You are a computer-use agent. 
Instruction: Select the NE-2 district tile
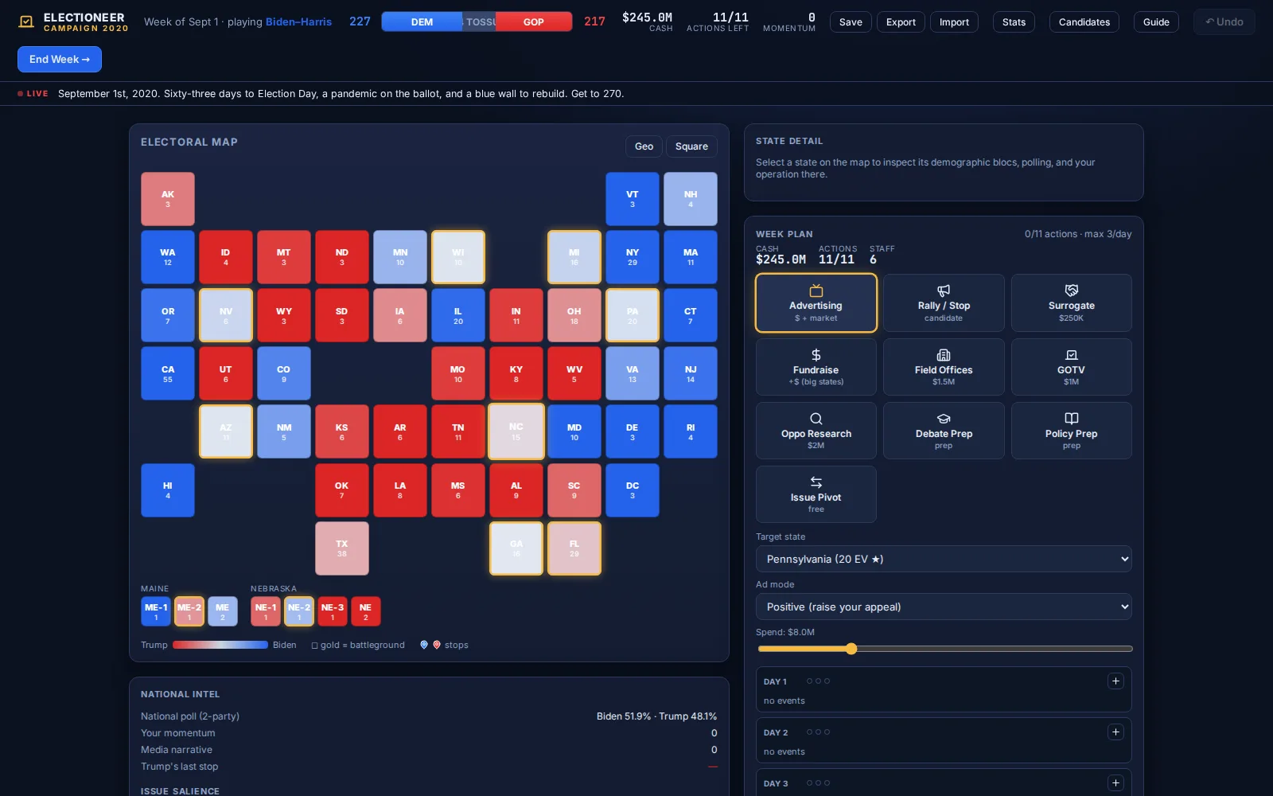click(x=299, y=611)
